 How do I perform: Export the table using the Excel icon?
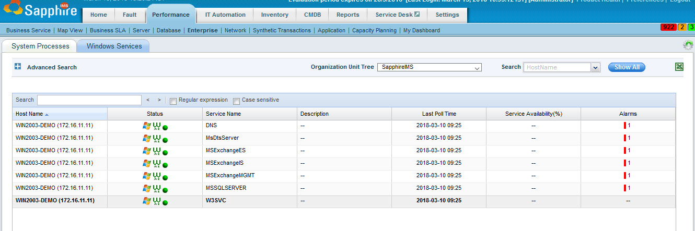click(x=679, y=67)
